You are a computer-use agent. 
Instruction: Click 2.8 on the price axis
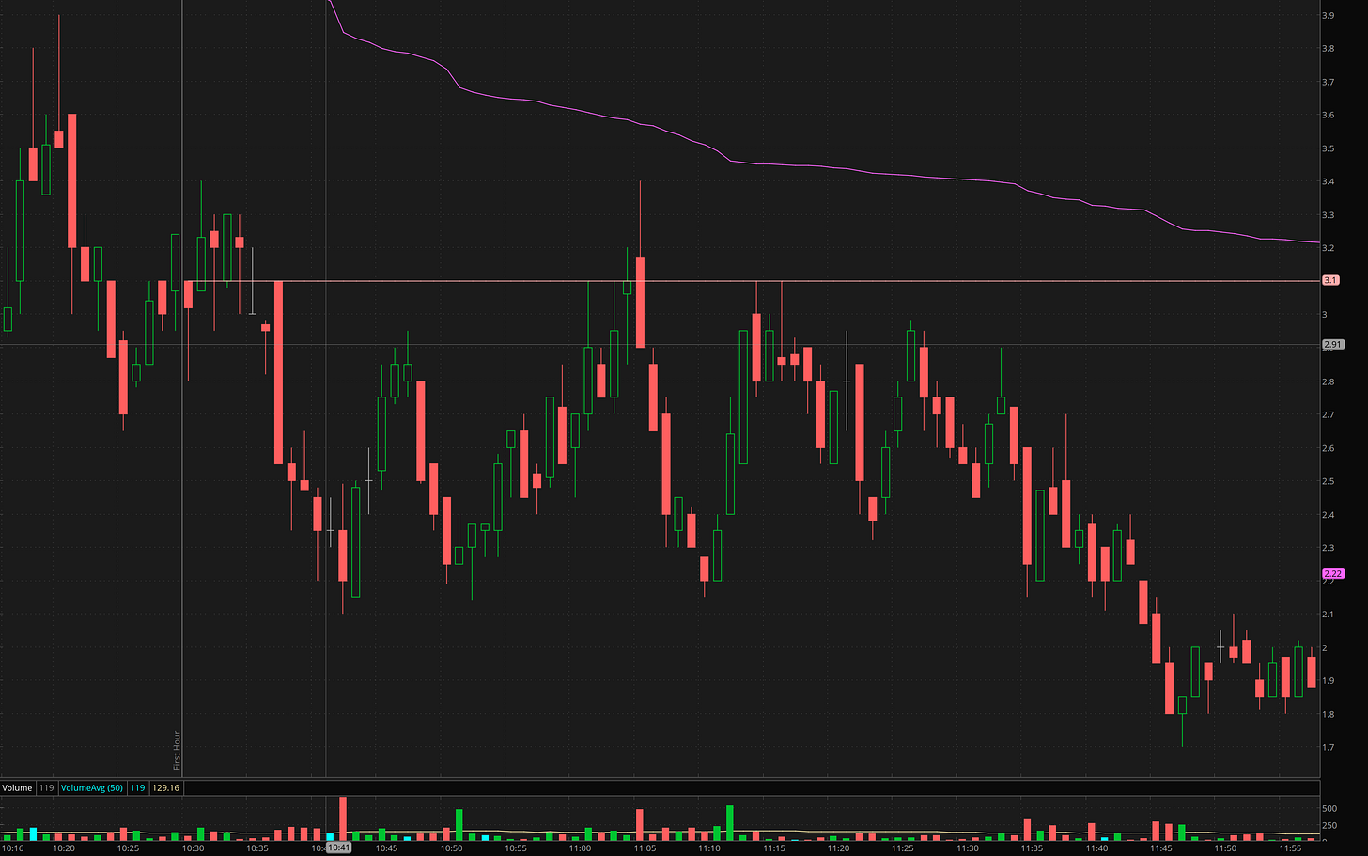(1329, 381)
